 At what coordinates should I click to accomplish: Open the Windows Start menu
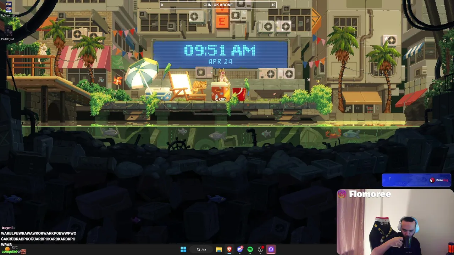click(x=183, y=249)
